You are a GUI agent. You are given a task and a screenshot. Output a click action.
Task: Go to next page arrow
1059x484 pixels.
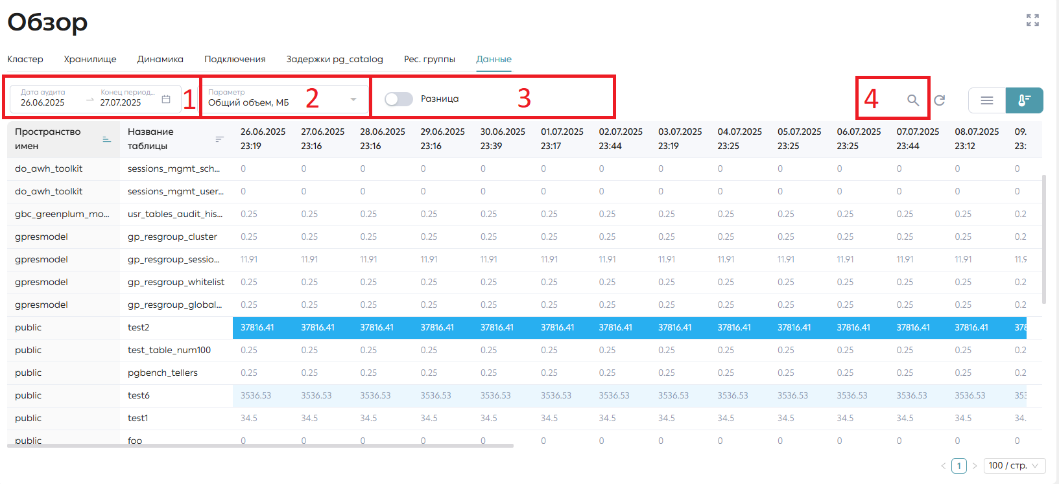tap(974, 466)
